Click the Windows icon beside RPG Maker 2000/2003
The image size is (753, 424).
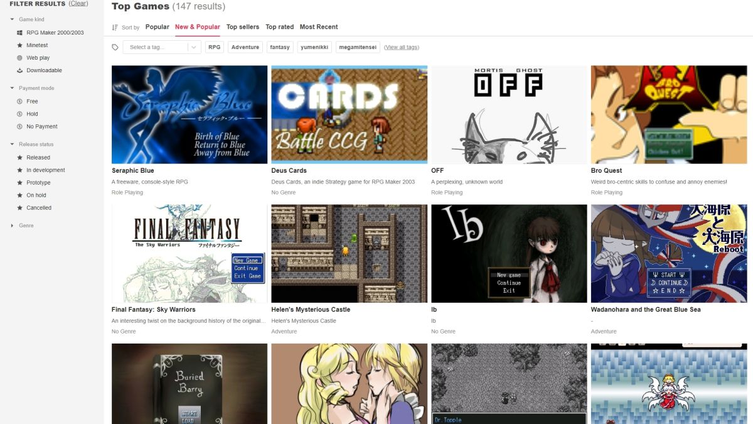[x=19, y=33]
